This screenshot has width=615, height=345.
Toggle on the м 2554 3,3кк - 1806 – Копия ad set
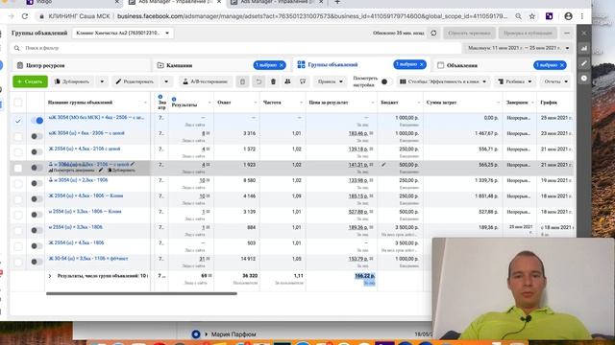[37, 215]
